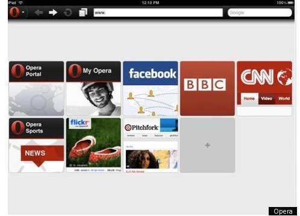Screen dimensions: 300x216
Task: Go back with the left arrow
Action: [x=39, y=13]
